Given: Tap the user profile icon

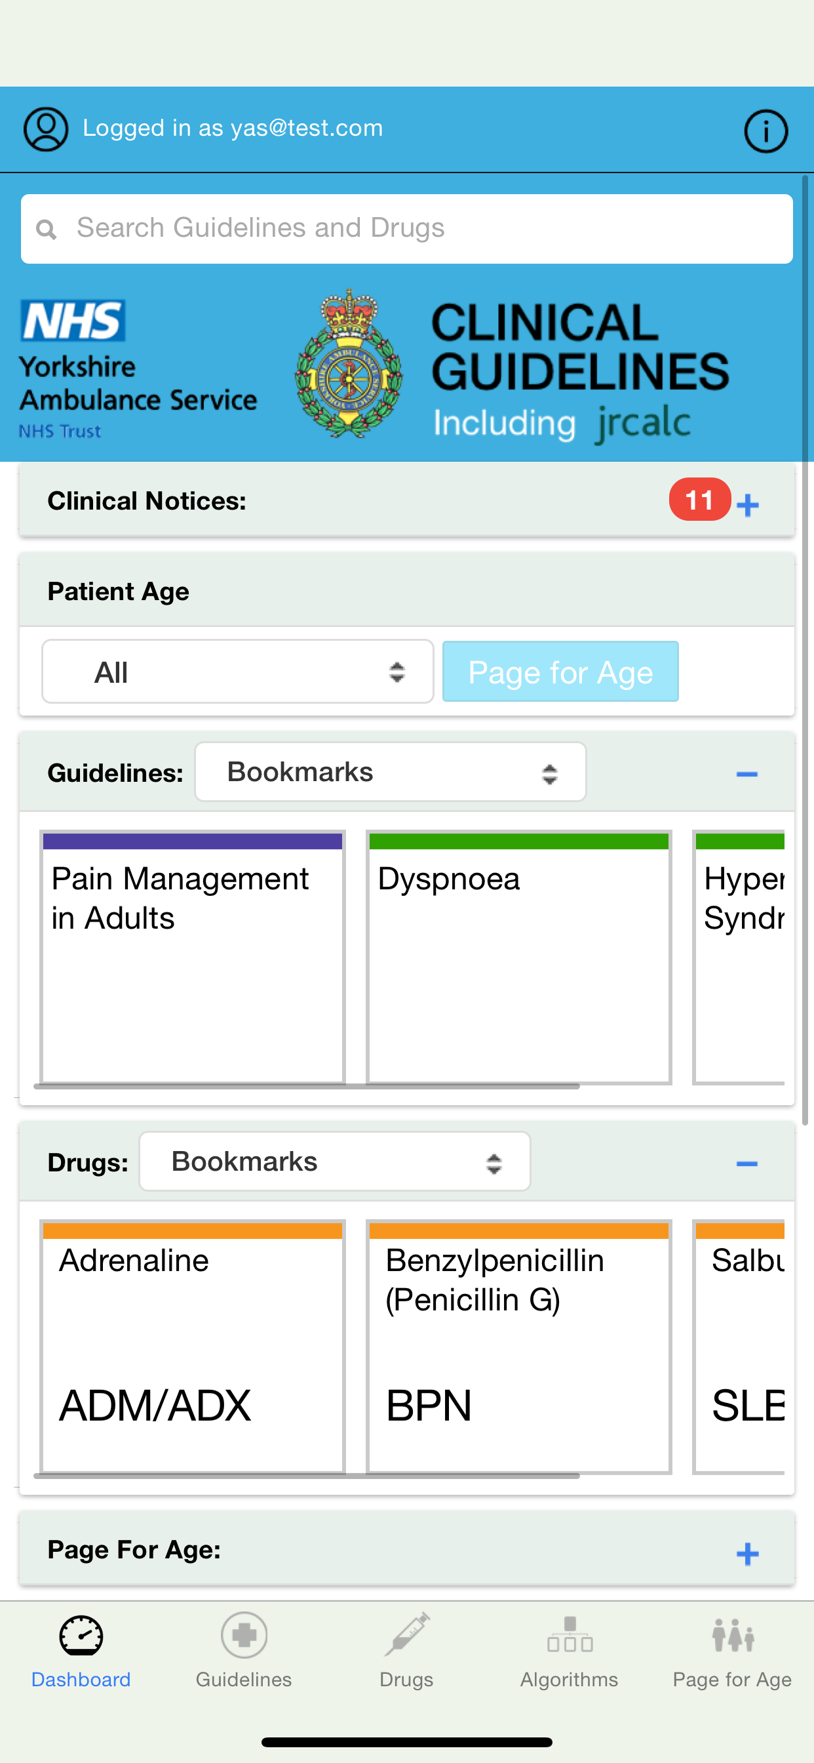Looking at the screenshot, I should pos(46,129).
